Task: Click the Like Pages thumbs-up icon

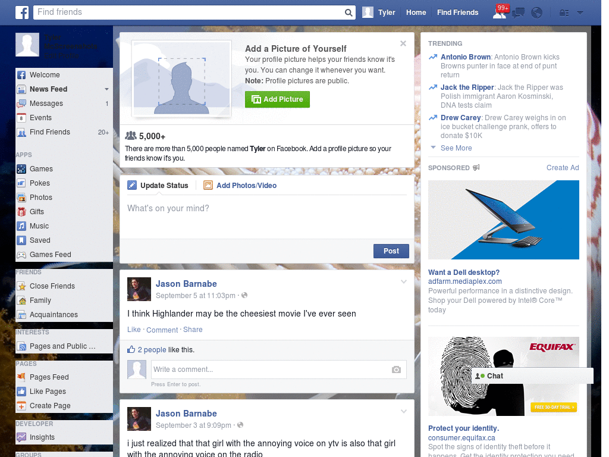Action: pyautogui.click(x=21, y=392)
